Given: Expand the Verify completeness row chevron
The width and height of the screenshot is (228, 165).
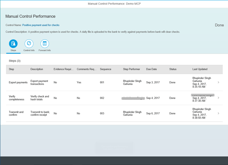Looking at the screenshot, I should 219,98.
